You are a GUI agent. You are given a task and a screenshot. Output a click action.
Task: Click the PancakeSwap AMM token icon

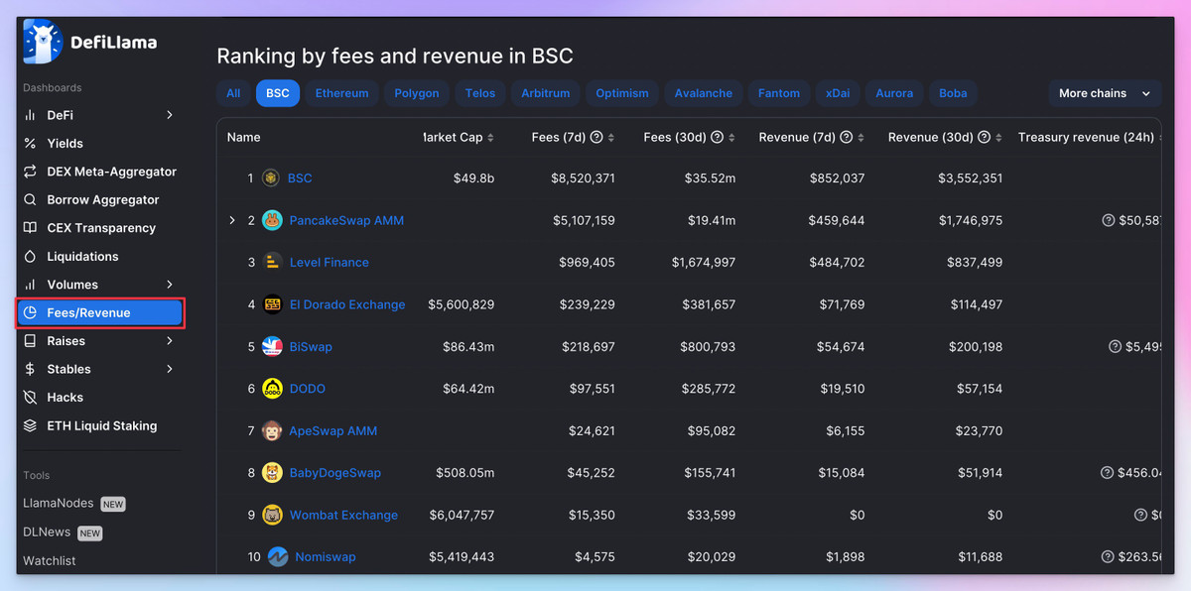272,220
